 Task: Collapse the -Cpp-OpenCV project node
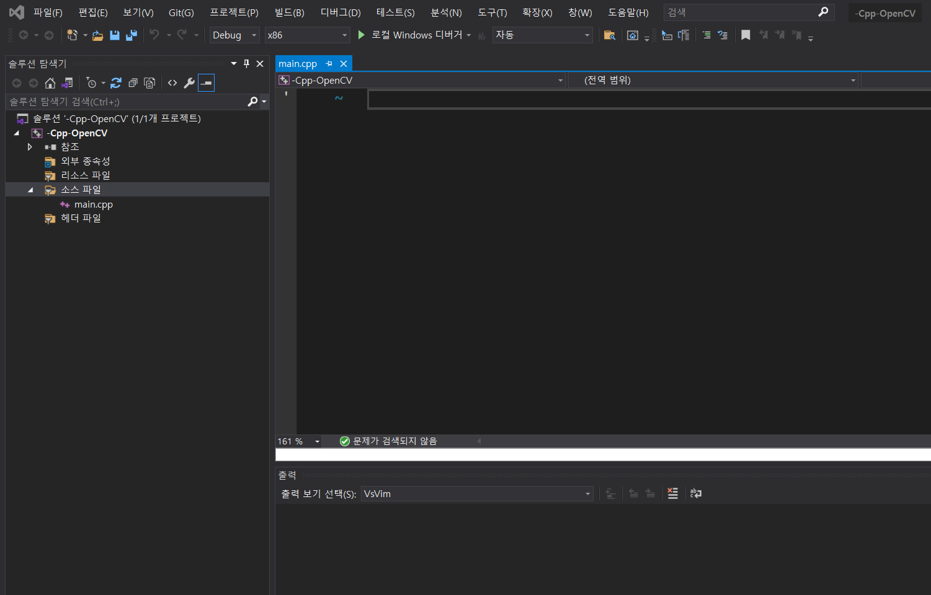pyautogui.click(x=17, y=133)
